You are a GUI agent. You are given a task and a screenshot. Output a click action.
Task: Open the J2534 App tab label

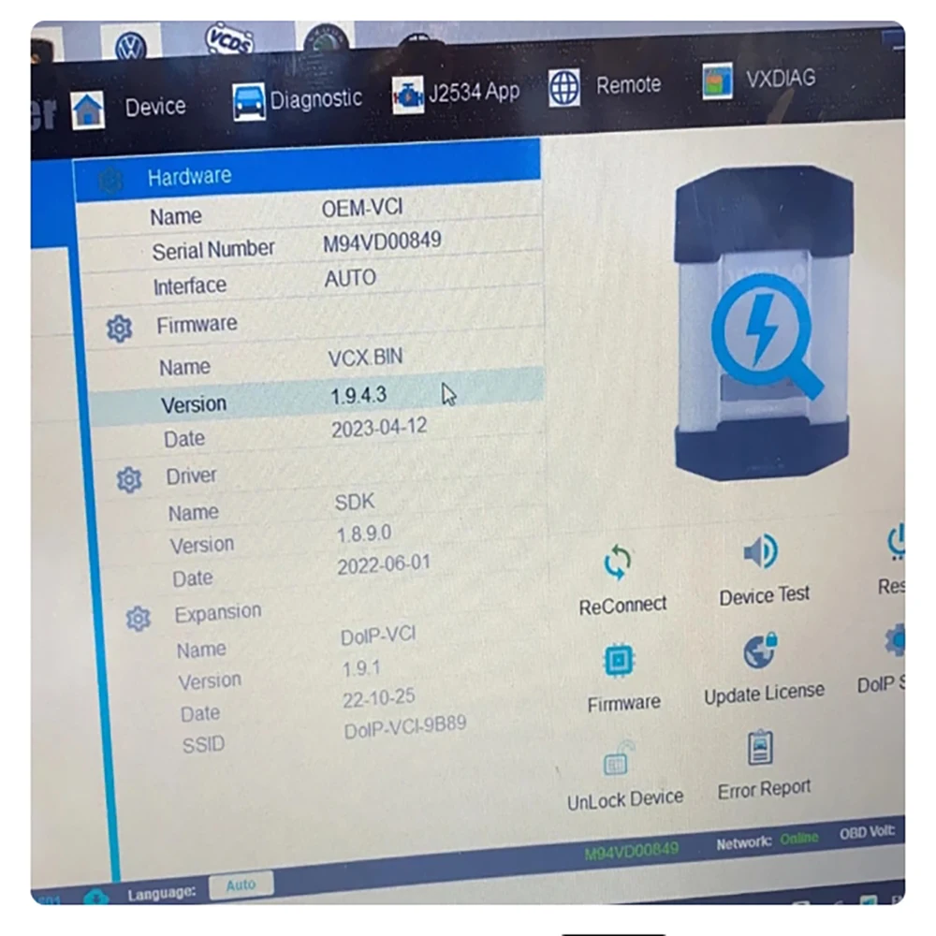point(474,92)
